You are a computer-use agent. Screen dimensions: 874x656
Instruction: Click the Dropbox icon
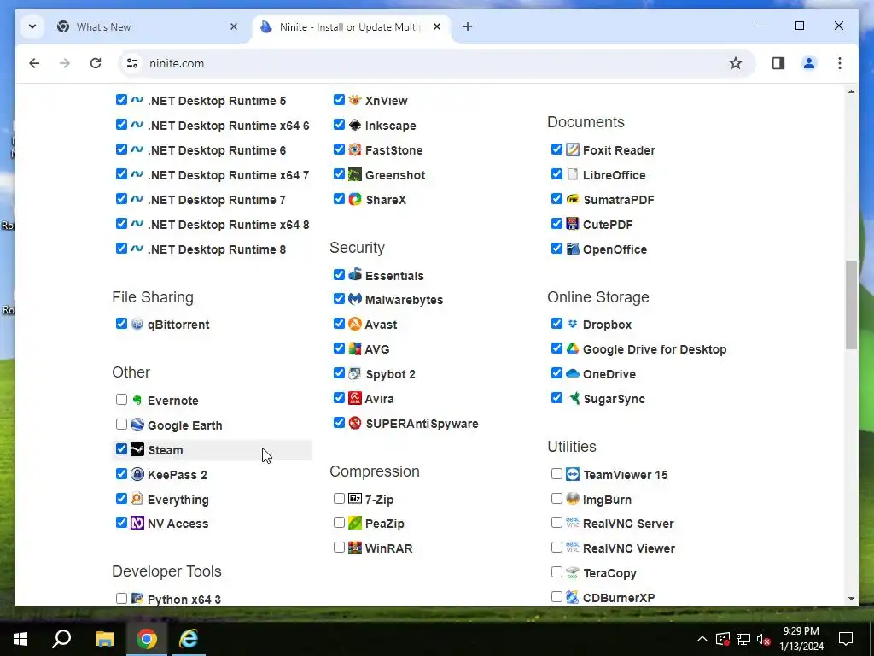click(x=573, y=324)
